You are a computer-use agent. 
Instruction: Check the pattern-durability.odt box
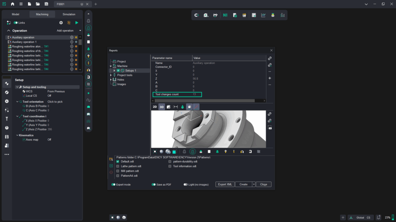tap(170, 162)
